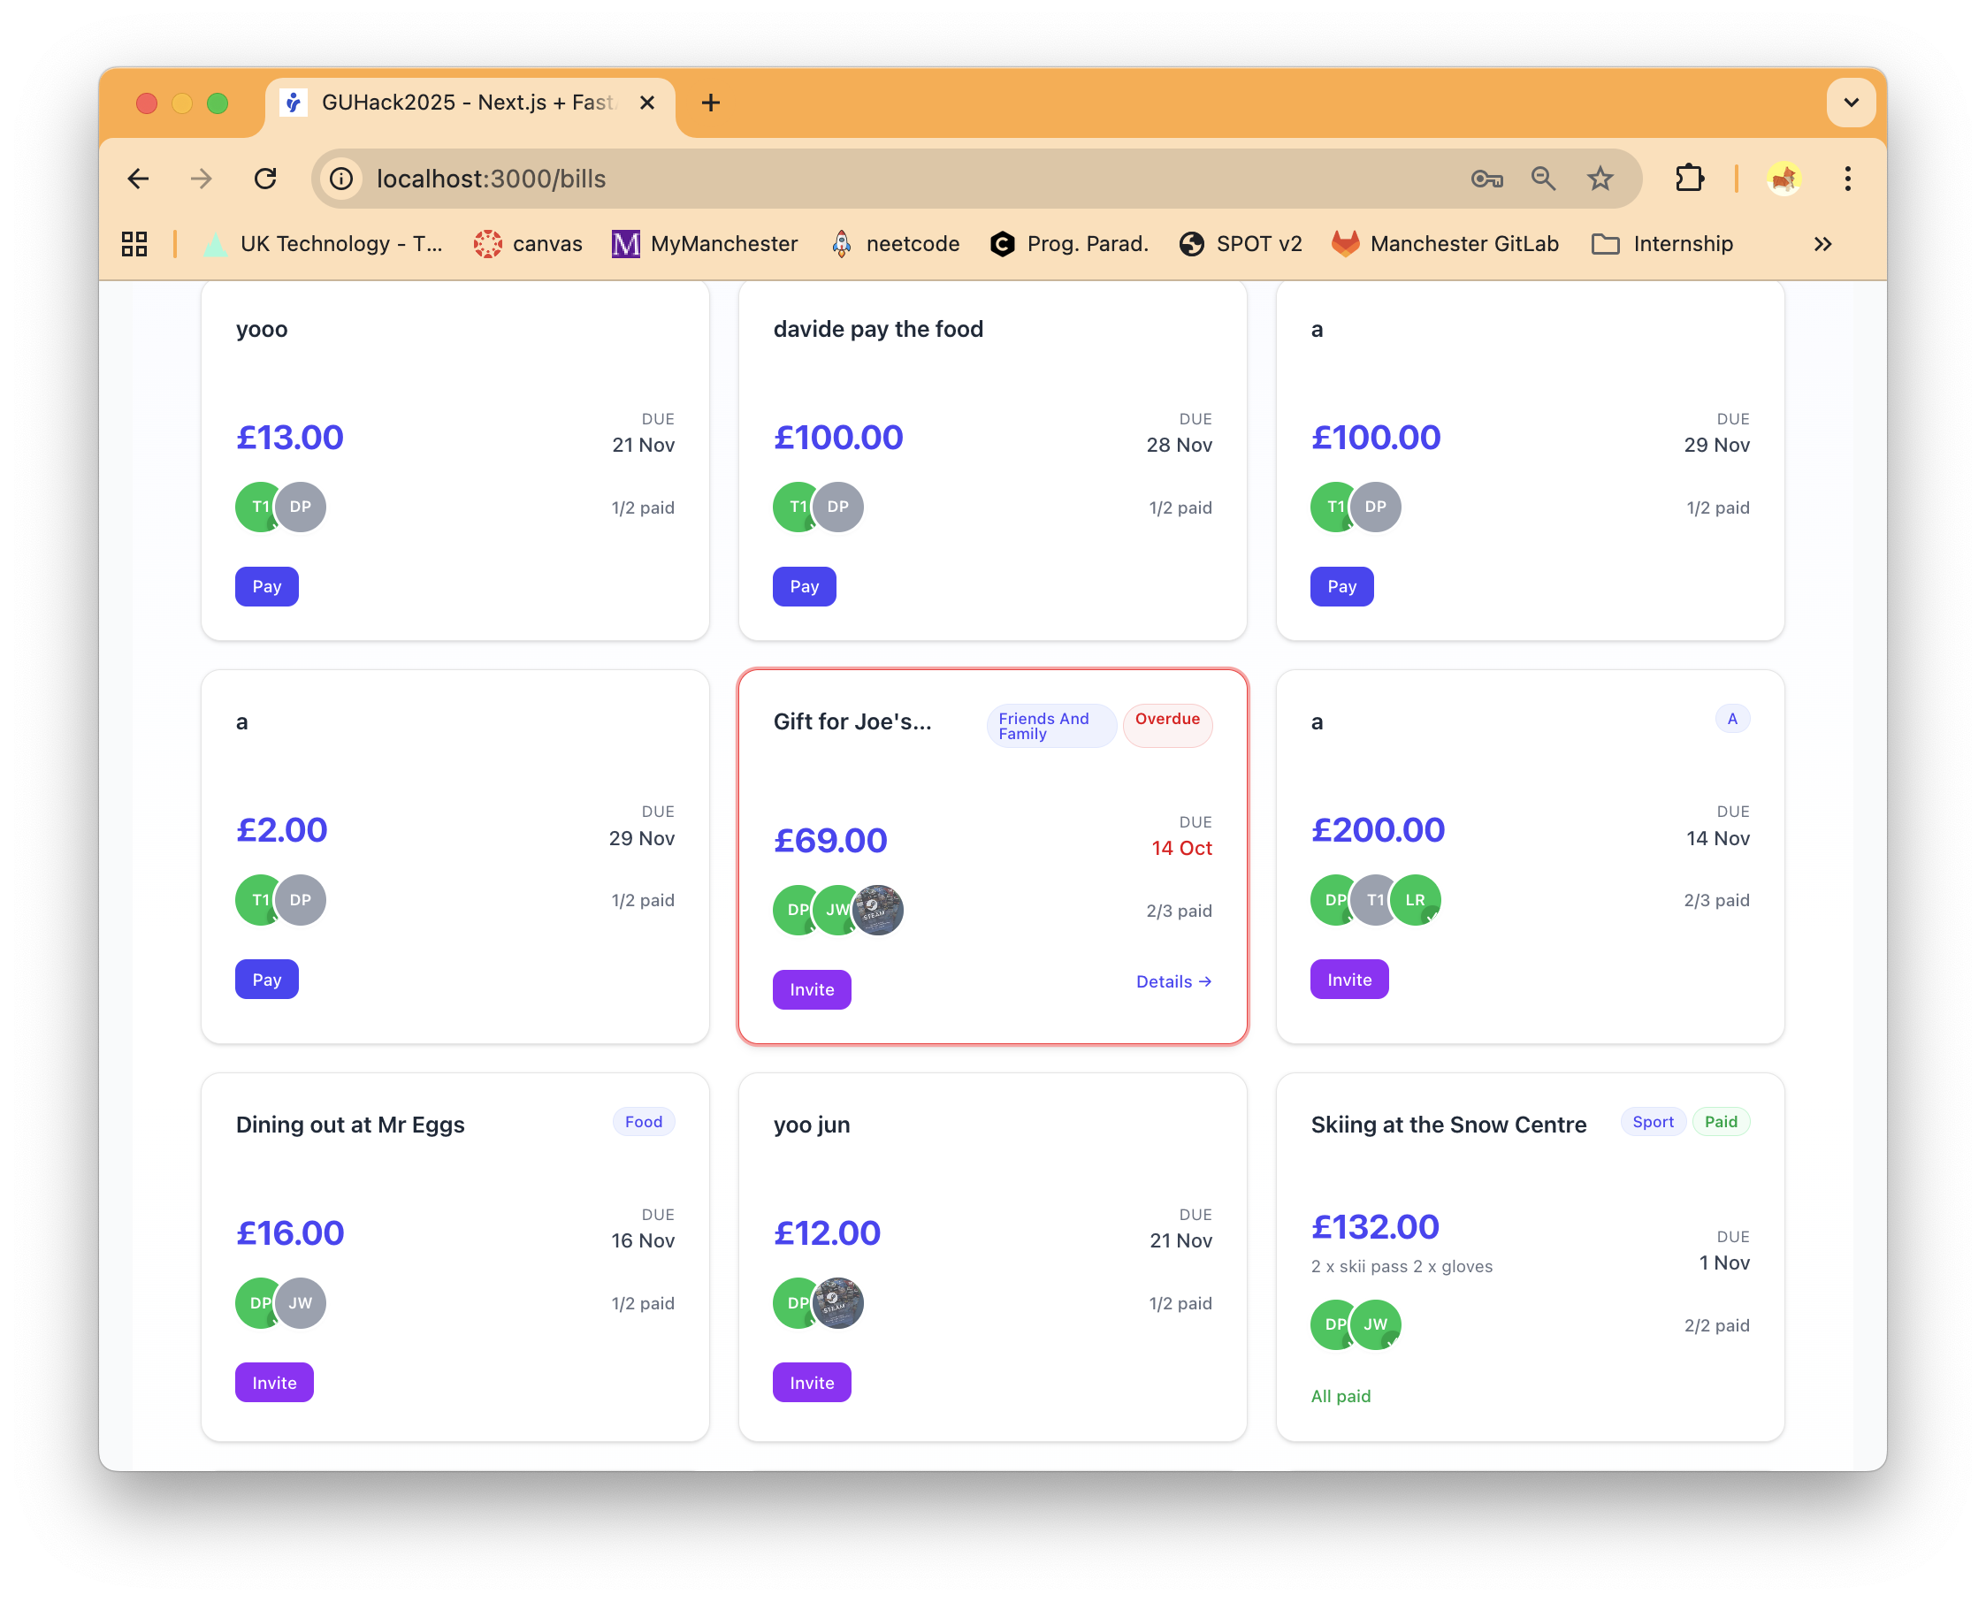This screenshot has width=1986, height=1602.
Task: Click Pay on the yooo bill
Action: 267,587
